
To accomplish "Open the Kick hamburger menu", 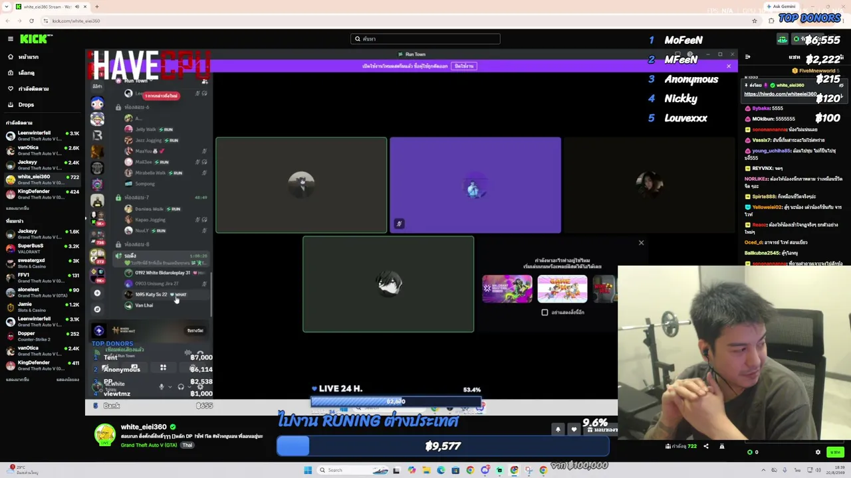I will (11, 39).
